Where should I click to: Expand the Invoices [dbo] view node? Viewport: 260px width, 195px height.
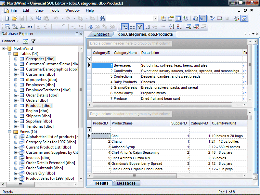point(16,158)
